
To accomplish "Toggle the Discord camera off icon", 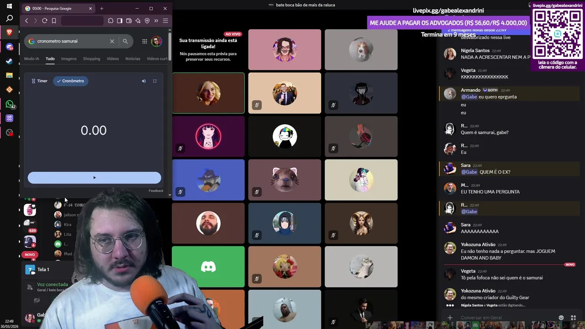I will 37,300.
